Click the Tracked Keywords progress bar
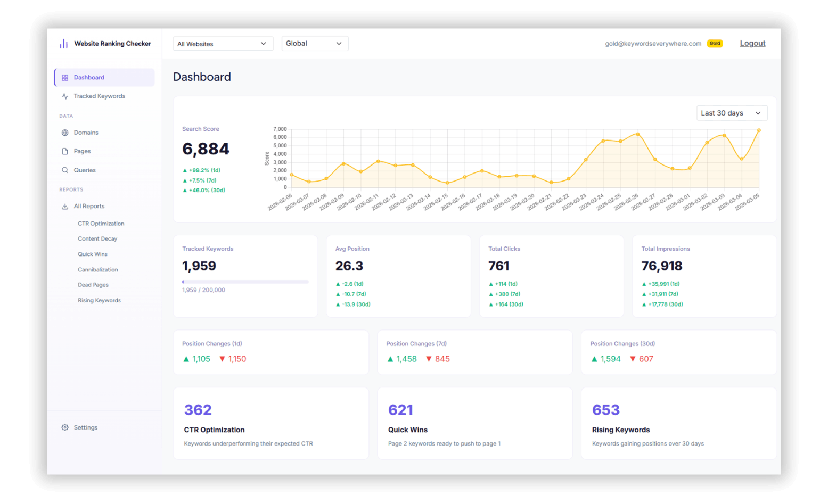Viewport: 828px width, 503px height. coord(245,281)
